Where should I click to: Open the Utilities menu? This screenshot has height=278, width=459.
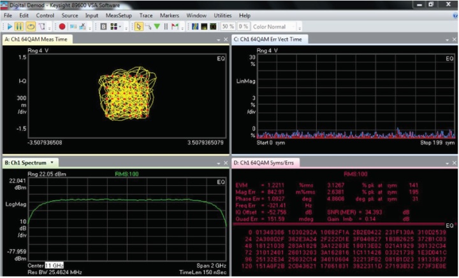tap(222, 15)
